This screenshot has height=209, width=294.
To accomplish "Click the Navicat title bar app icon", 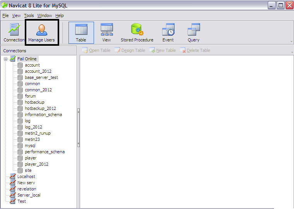I will tap(4, 5).
